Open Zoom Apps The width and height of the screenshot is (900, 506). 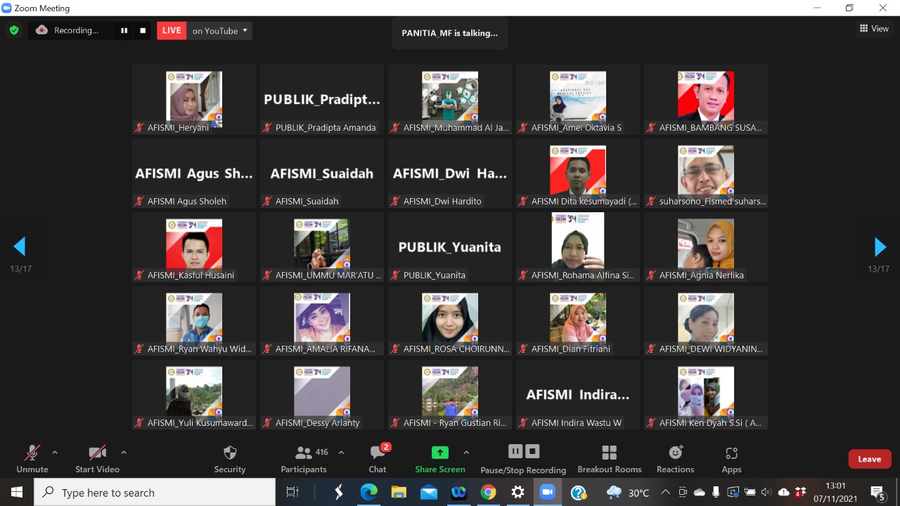tap(731, 458)
